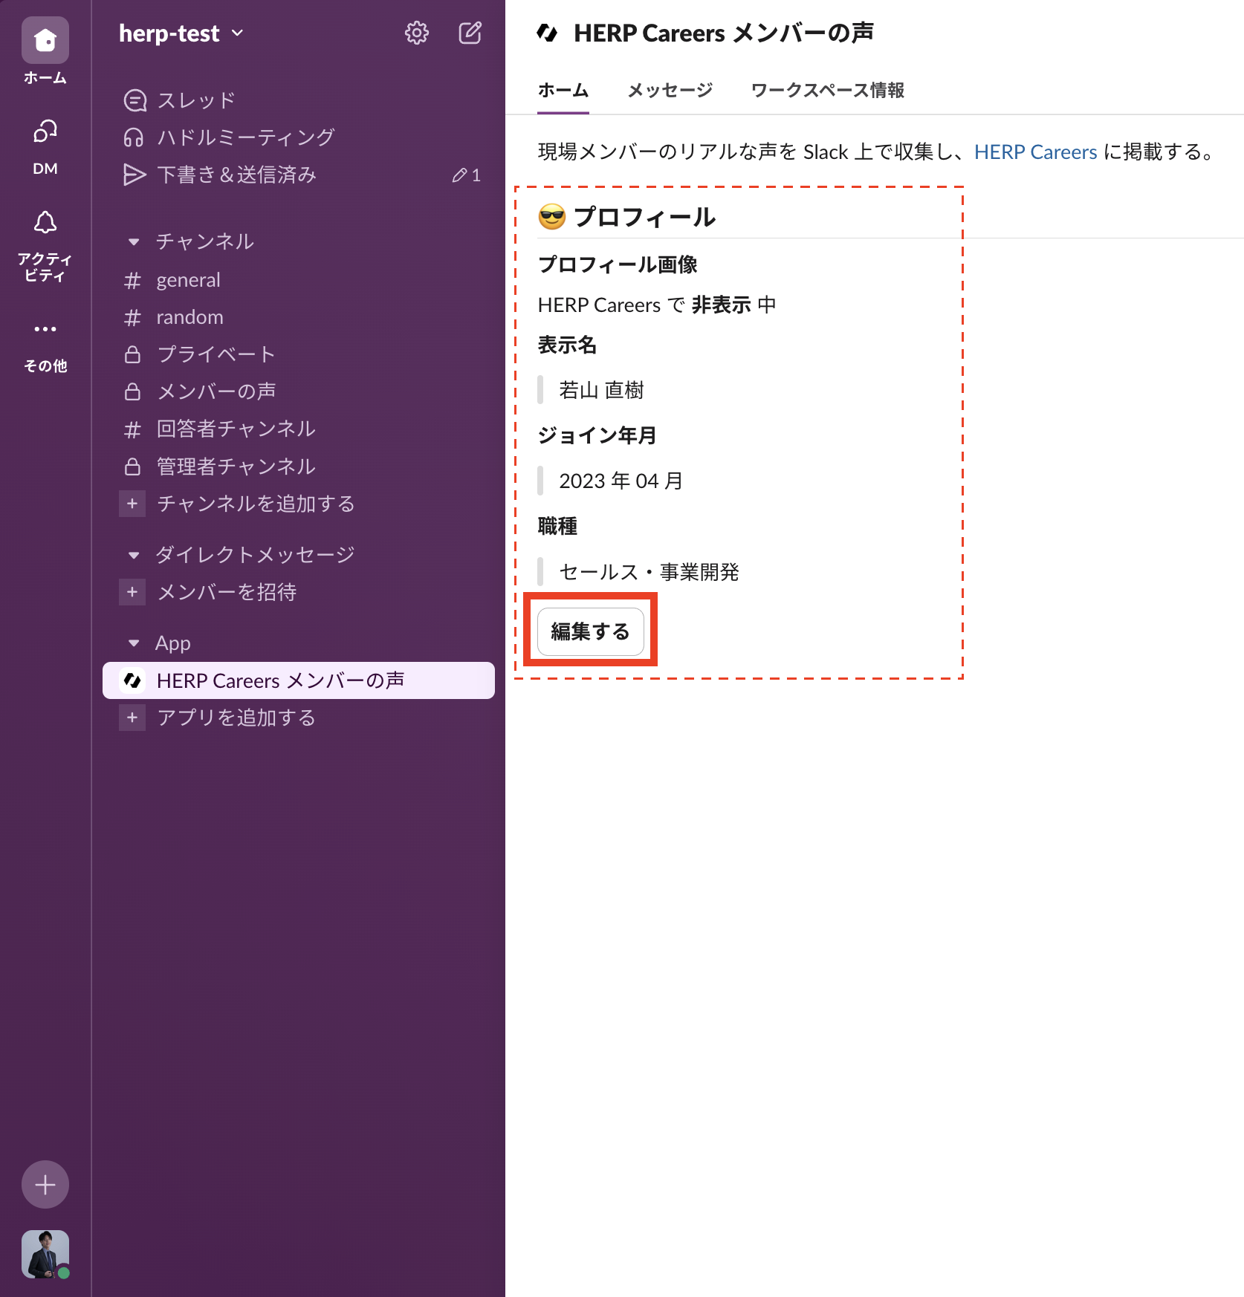This screenshot has height=1297, width=1244.
Task: Click the hash icon next to random
Action: 132,318
